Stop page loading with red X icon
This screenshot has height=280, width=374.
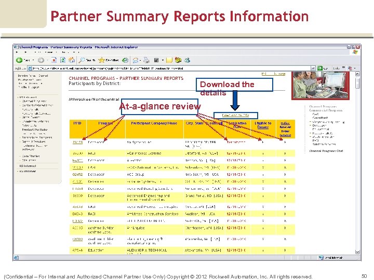[54, 60]
